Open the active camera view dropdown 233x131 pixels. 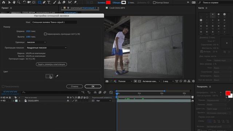[x=151, y=81]
